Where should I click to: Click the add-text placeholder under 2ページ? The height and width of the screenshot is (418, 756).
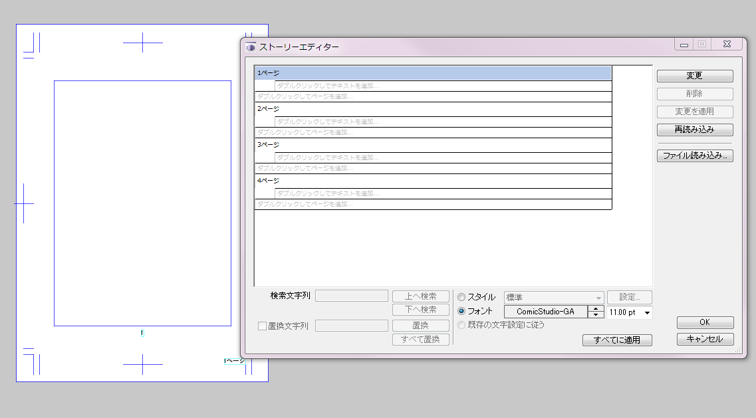(442, 122)
